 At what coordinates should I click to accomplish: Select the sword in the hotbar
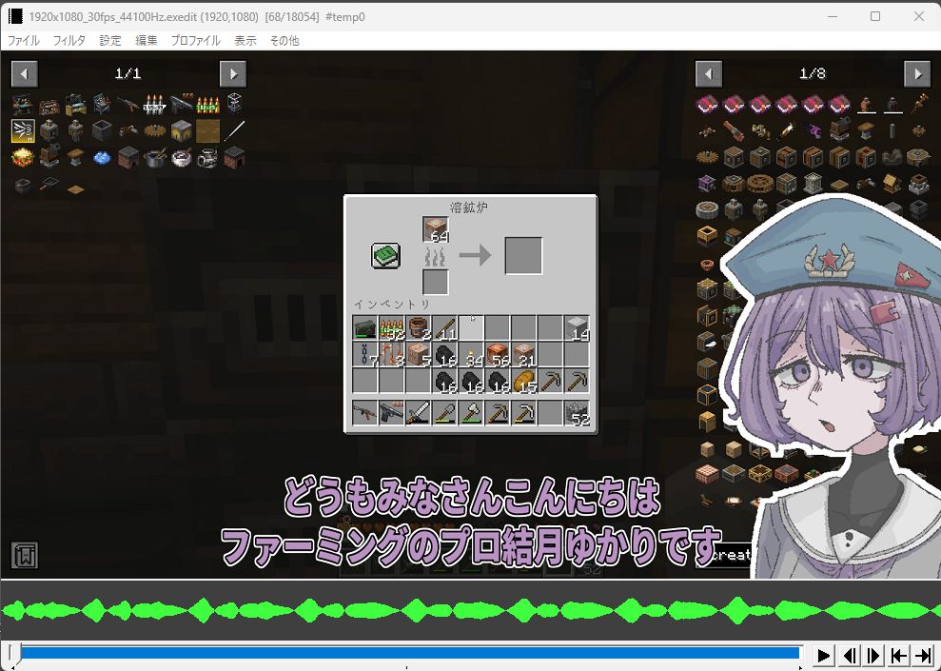point(418,413)
